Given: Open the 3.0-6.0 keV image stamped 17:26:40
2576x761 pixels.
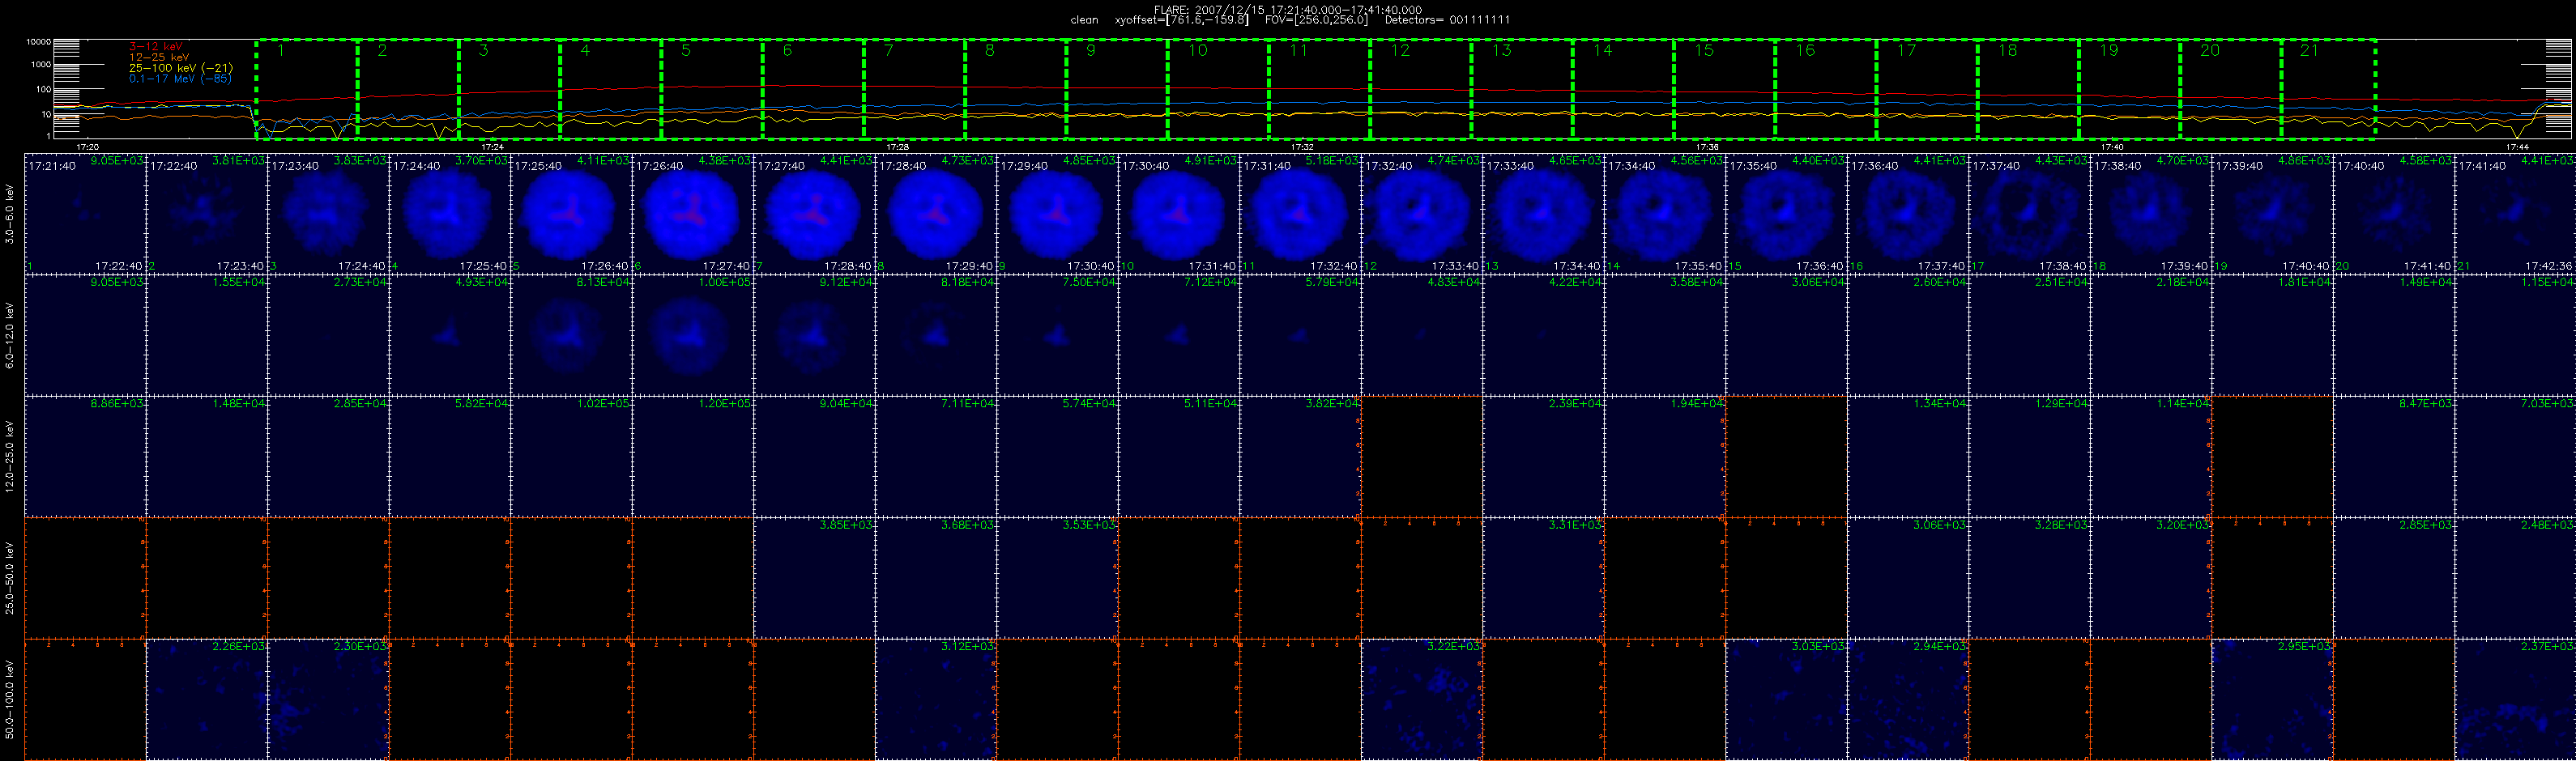Looking at the screenshot, I should [693, 214].
